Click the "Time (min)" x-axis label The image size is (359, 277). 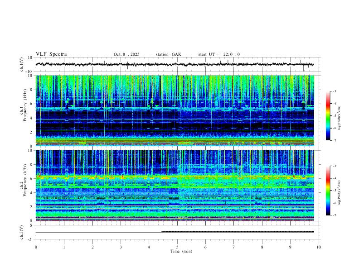(x=181, y=251)
